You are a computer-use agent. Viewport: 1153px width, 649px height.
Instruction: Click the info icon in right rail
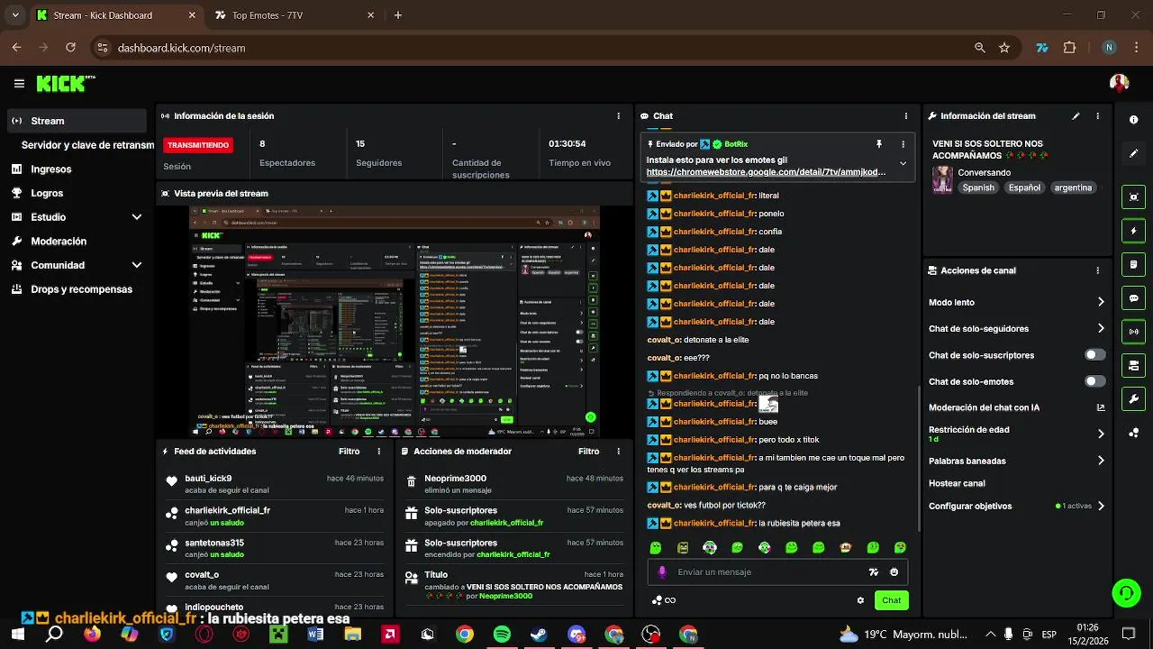tap(1133, 119)
